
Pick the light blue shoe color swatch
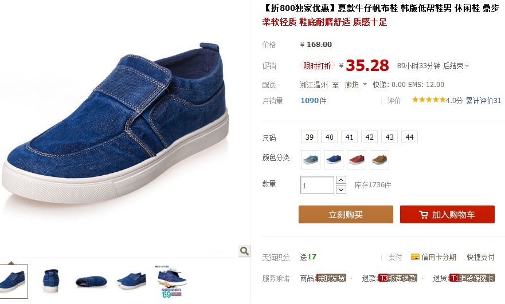pyautogui.click(x=311, y=160)
